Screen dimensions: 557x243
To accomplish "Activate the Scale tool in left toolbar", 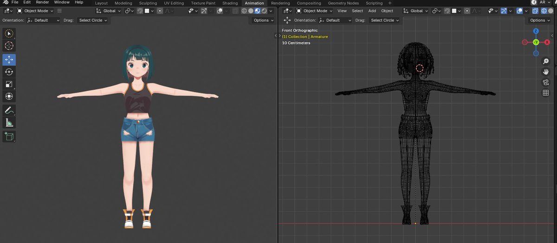I will point(9,84).
